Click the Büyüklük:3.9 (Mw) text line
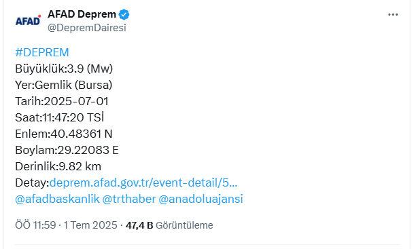Screen dimensions: 418x249 [x=64, y=69]
